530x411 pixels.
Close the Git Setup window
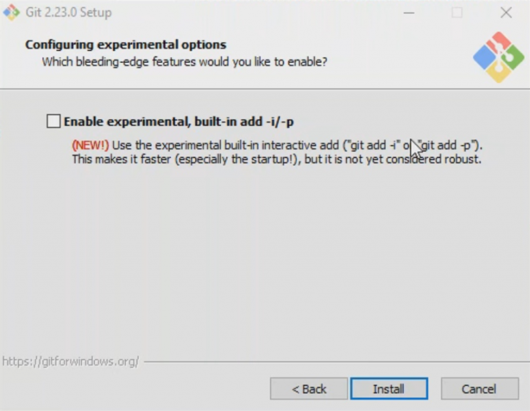pos(506,12)
